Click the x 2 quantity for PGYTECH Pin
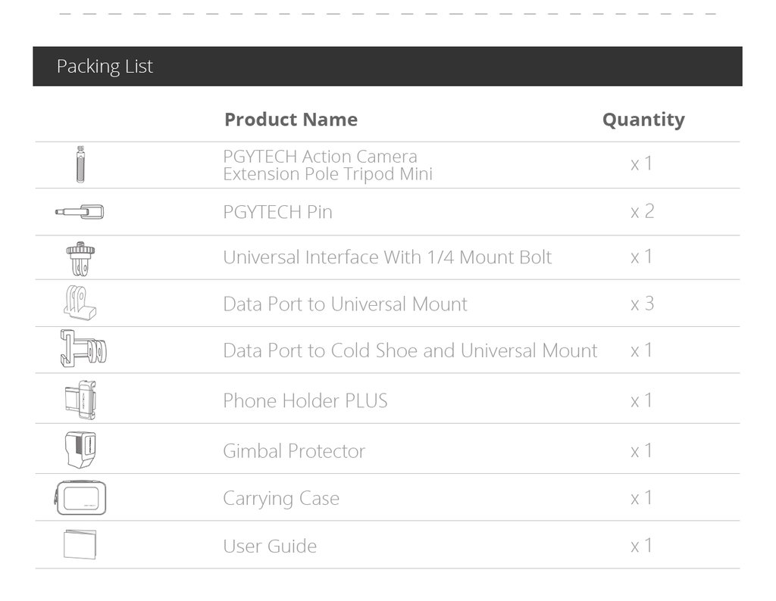Screen dimensions: 776x601 (643, 211)
